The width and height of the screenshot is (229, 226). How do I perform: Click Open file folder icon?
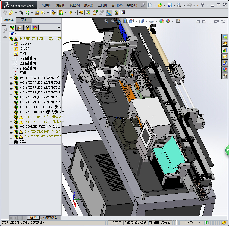(160, 5)
